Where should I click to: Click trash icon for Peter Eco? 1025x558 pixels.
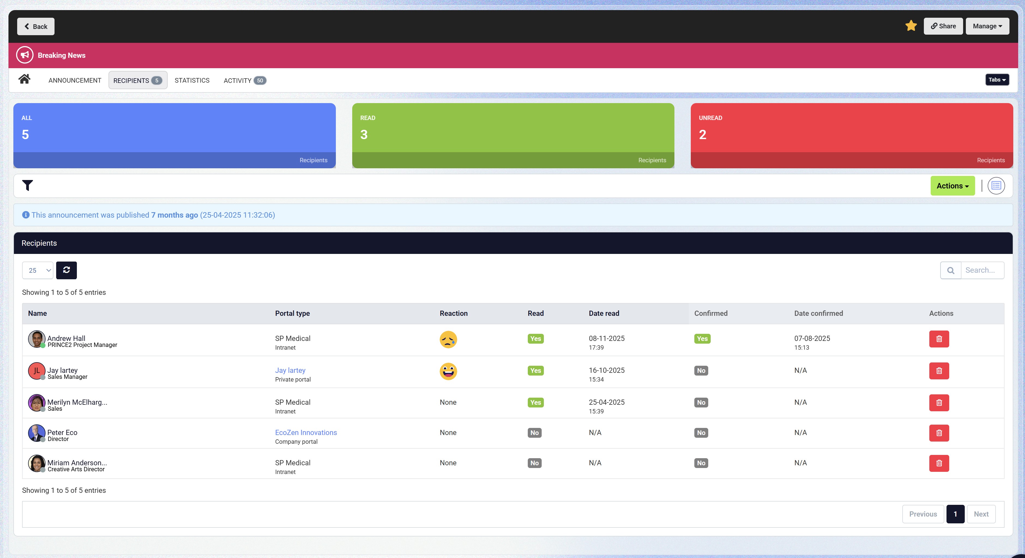tap(939, 433)
